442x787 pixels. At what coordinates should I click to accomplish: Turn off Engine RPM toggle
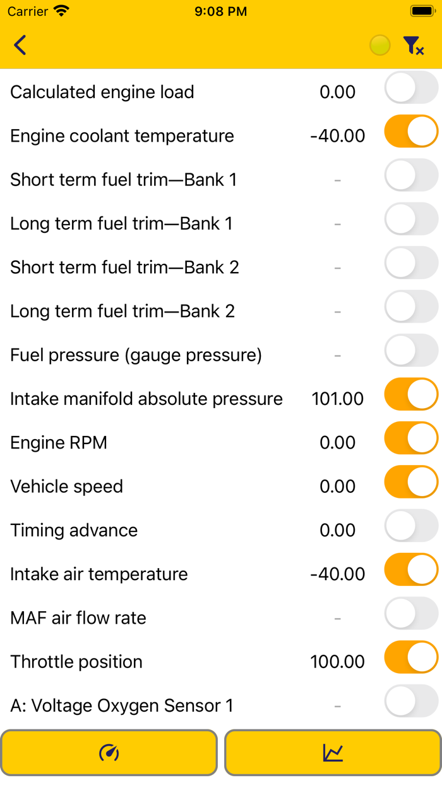click(411, 438)
